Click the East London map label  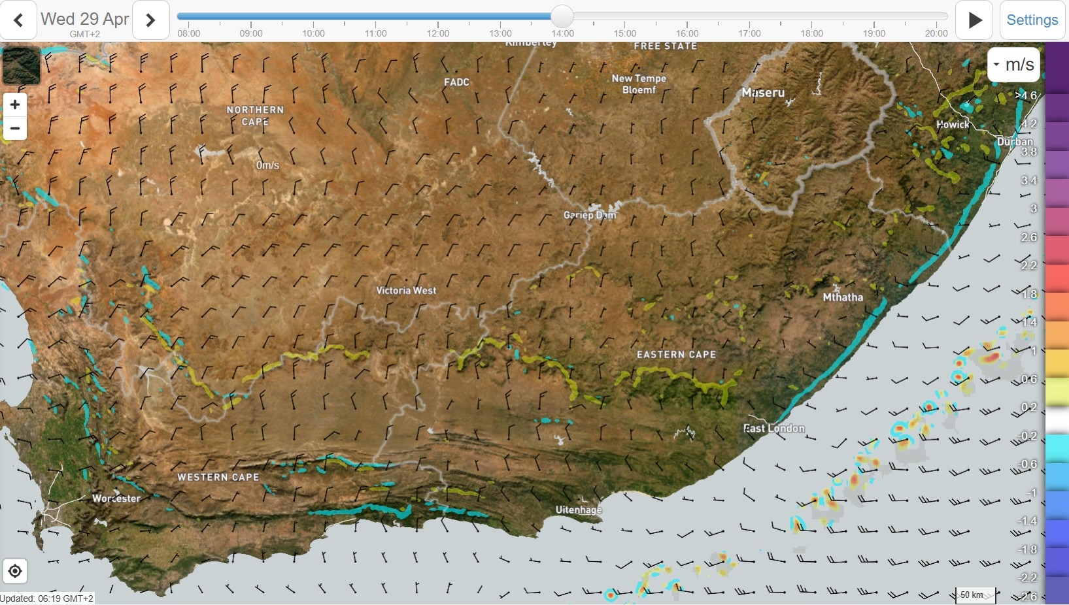[x=774, y=429]
